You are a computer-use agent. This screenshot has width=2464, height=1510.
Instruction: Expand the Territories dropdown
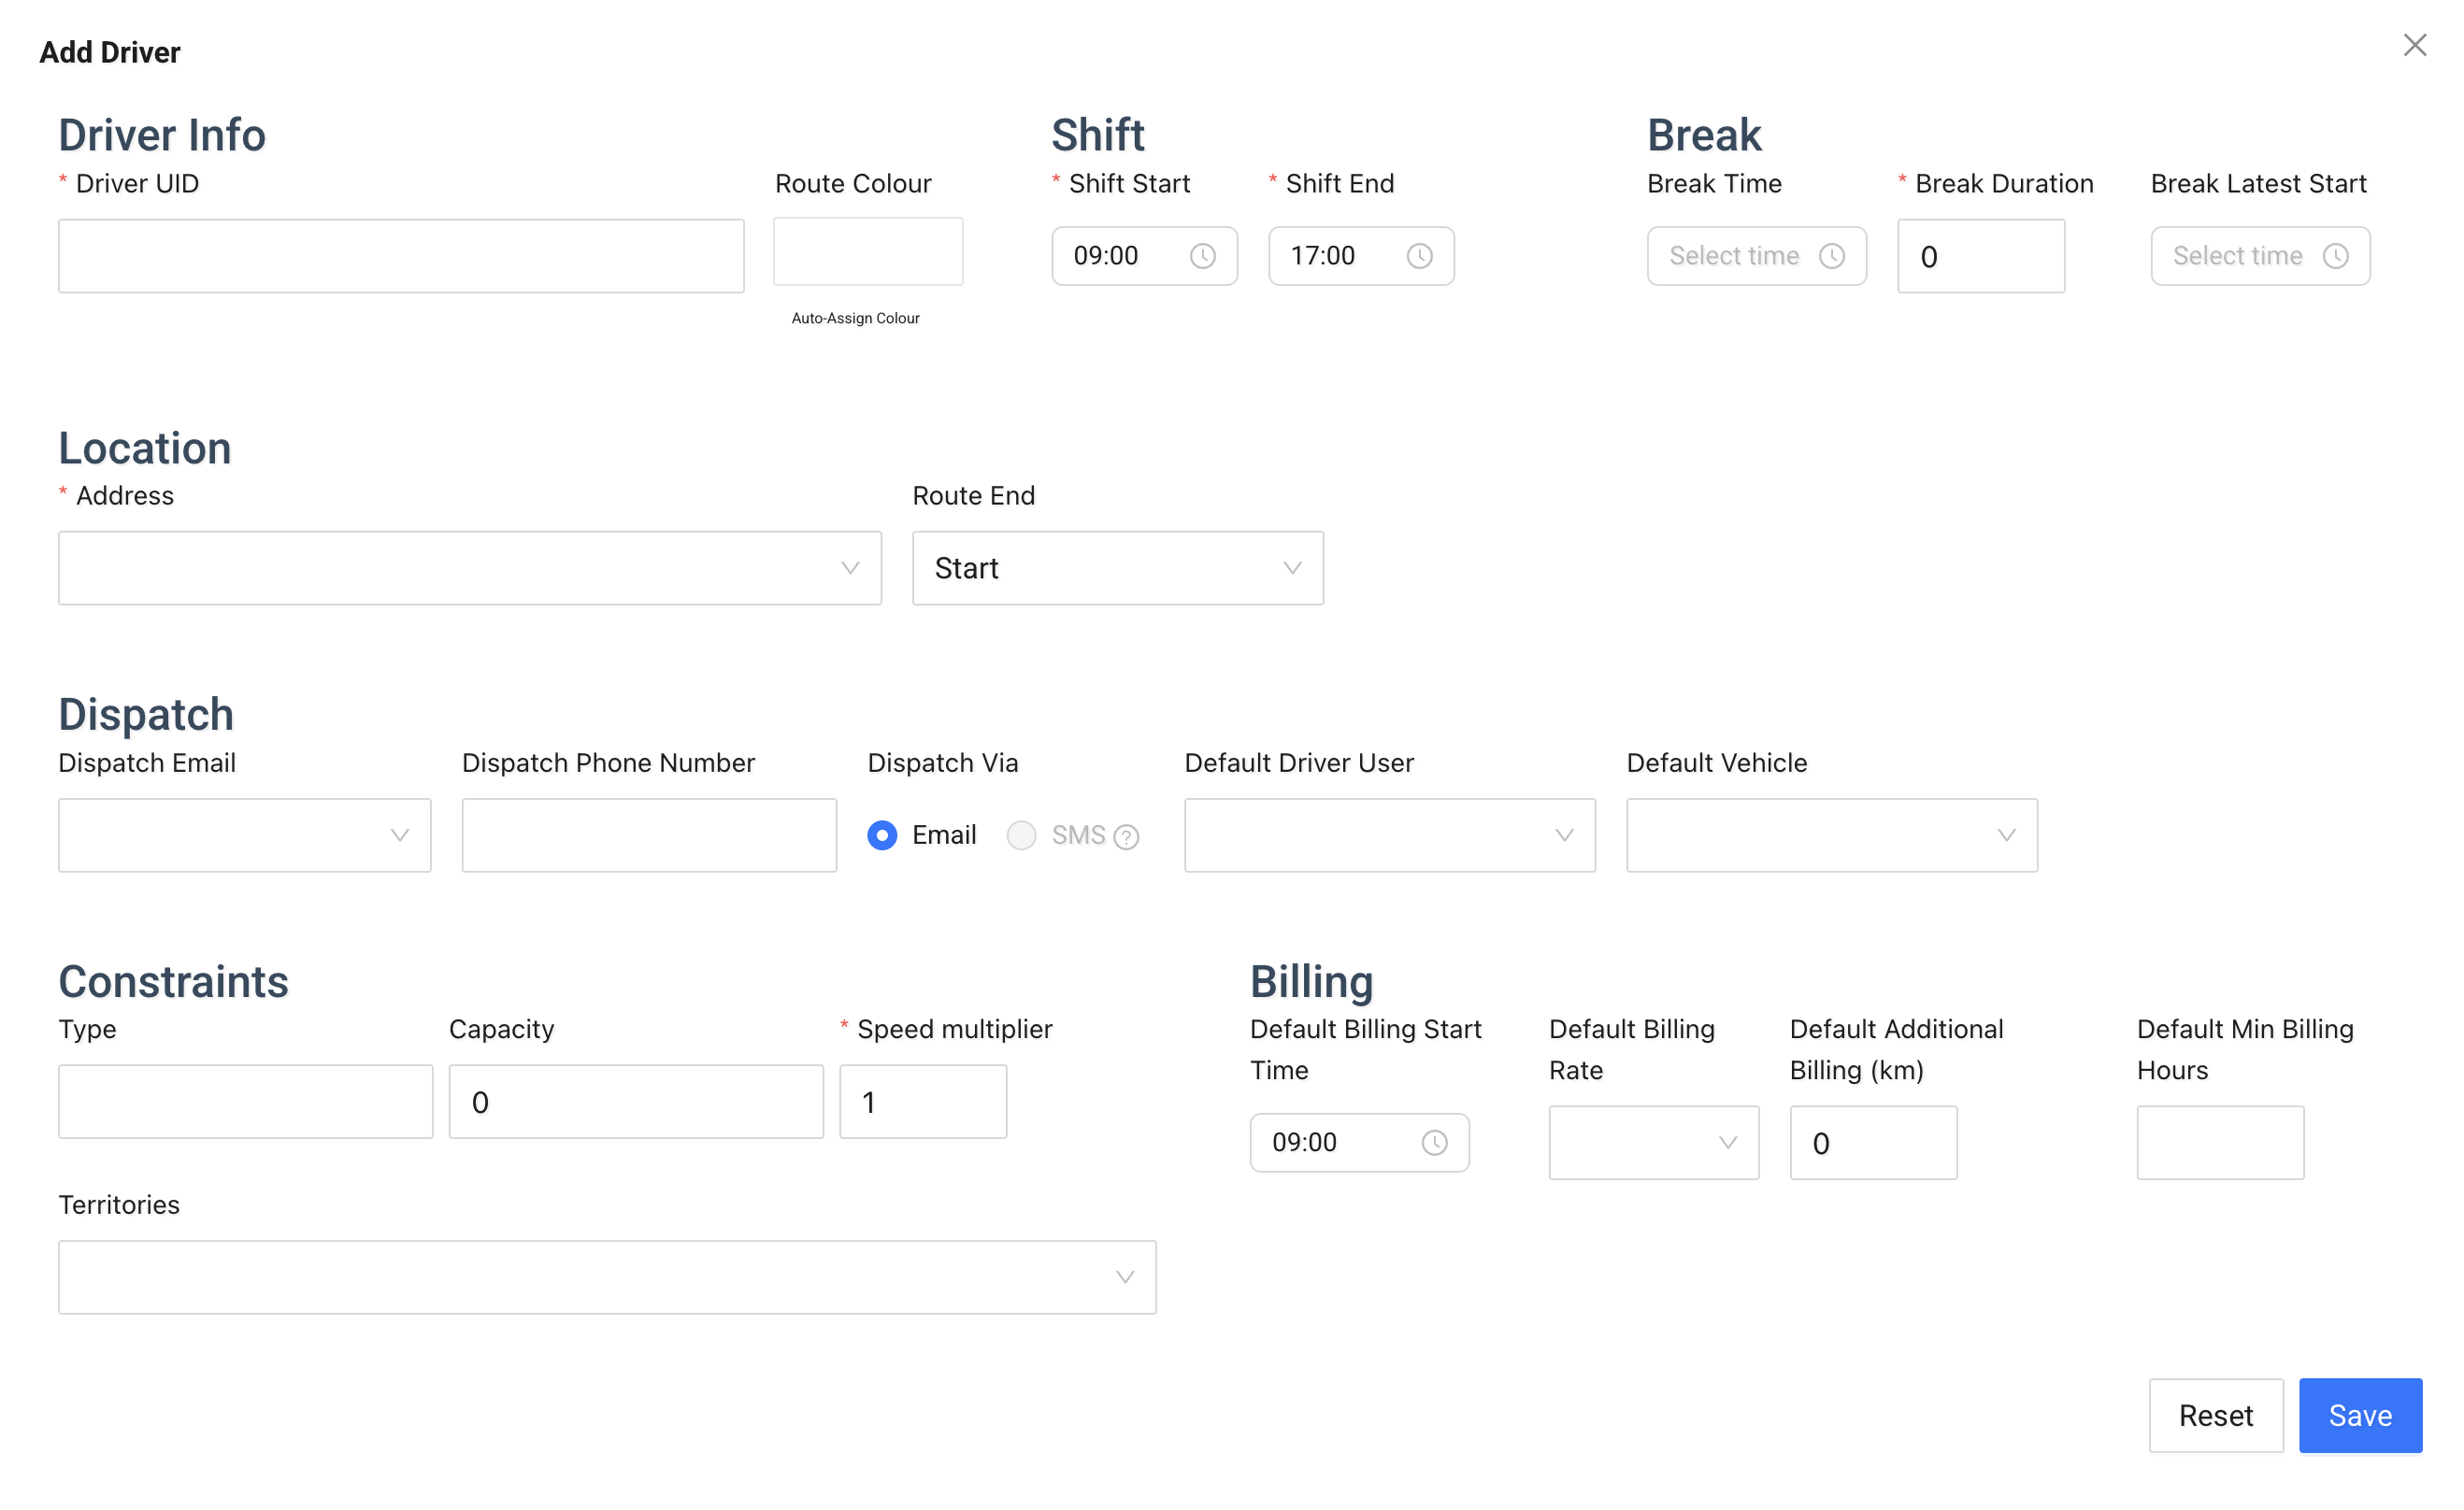pos(606,1276)
